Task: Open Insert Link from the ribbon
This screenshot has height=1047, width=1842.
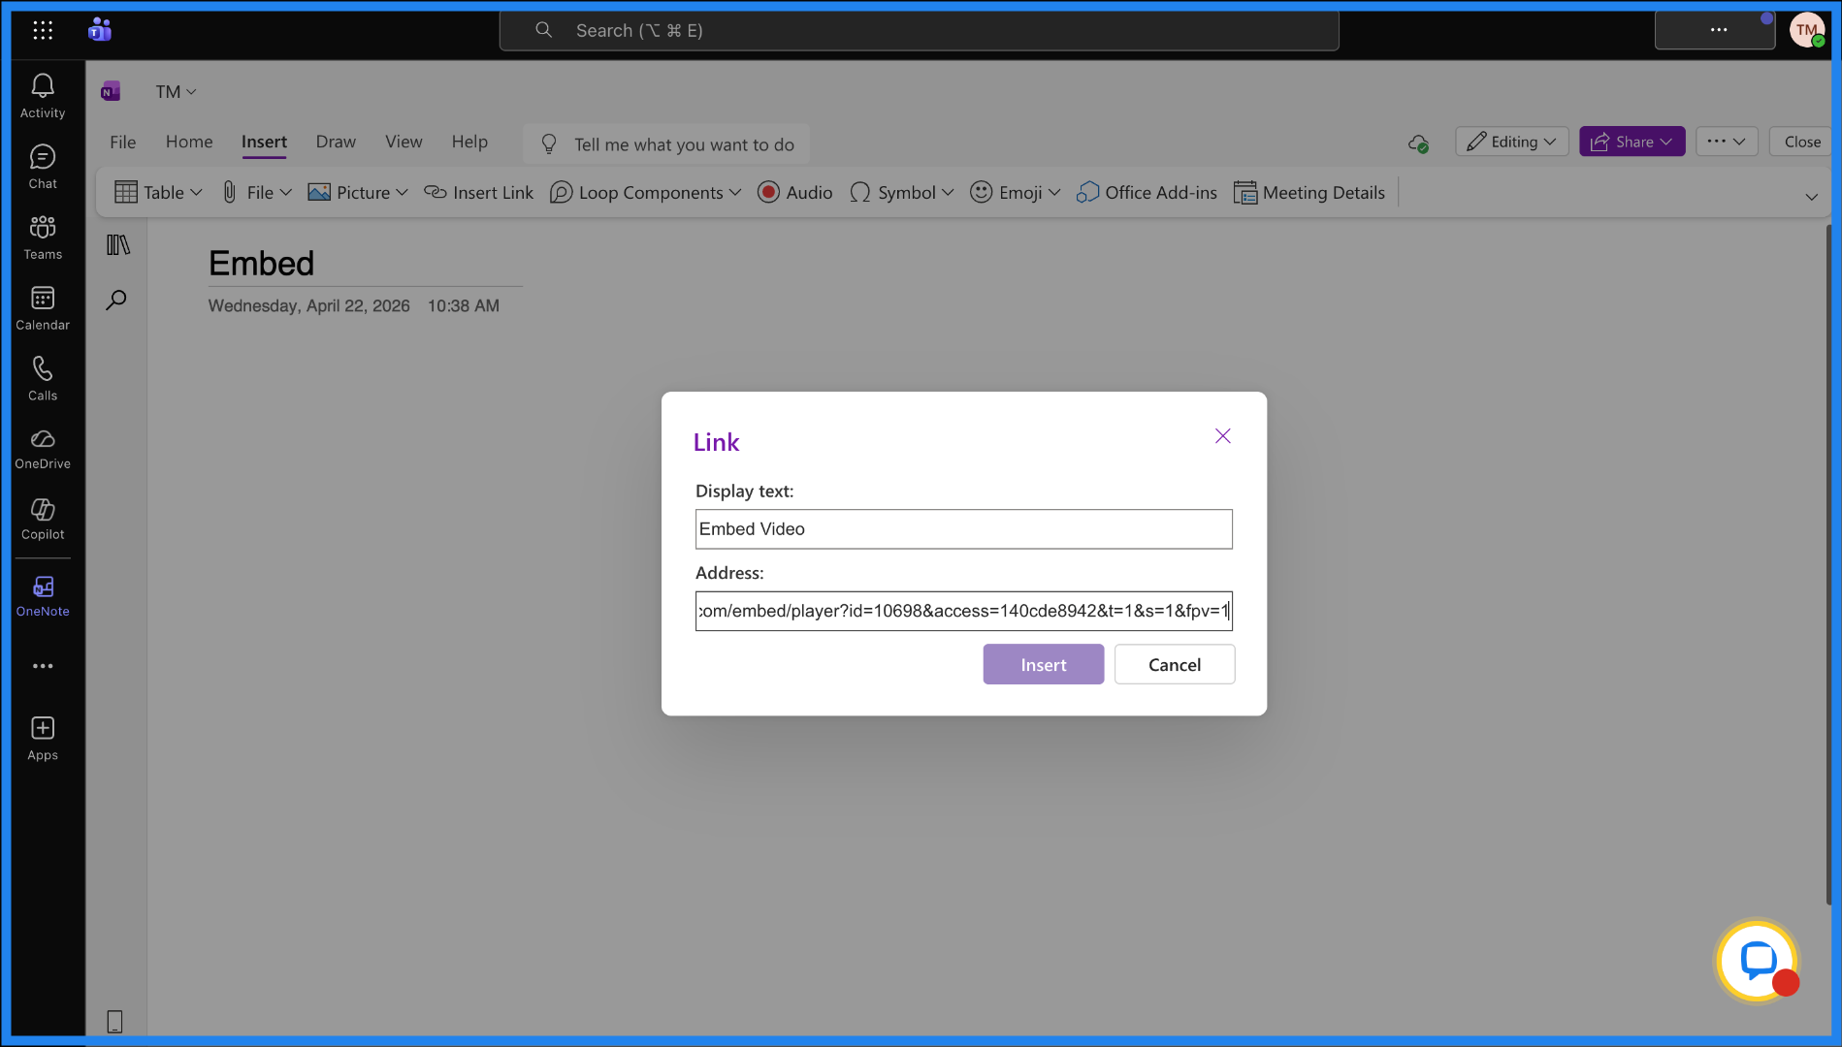Action: coord(479,193)
